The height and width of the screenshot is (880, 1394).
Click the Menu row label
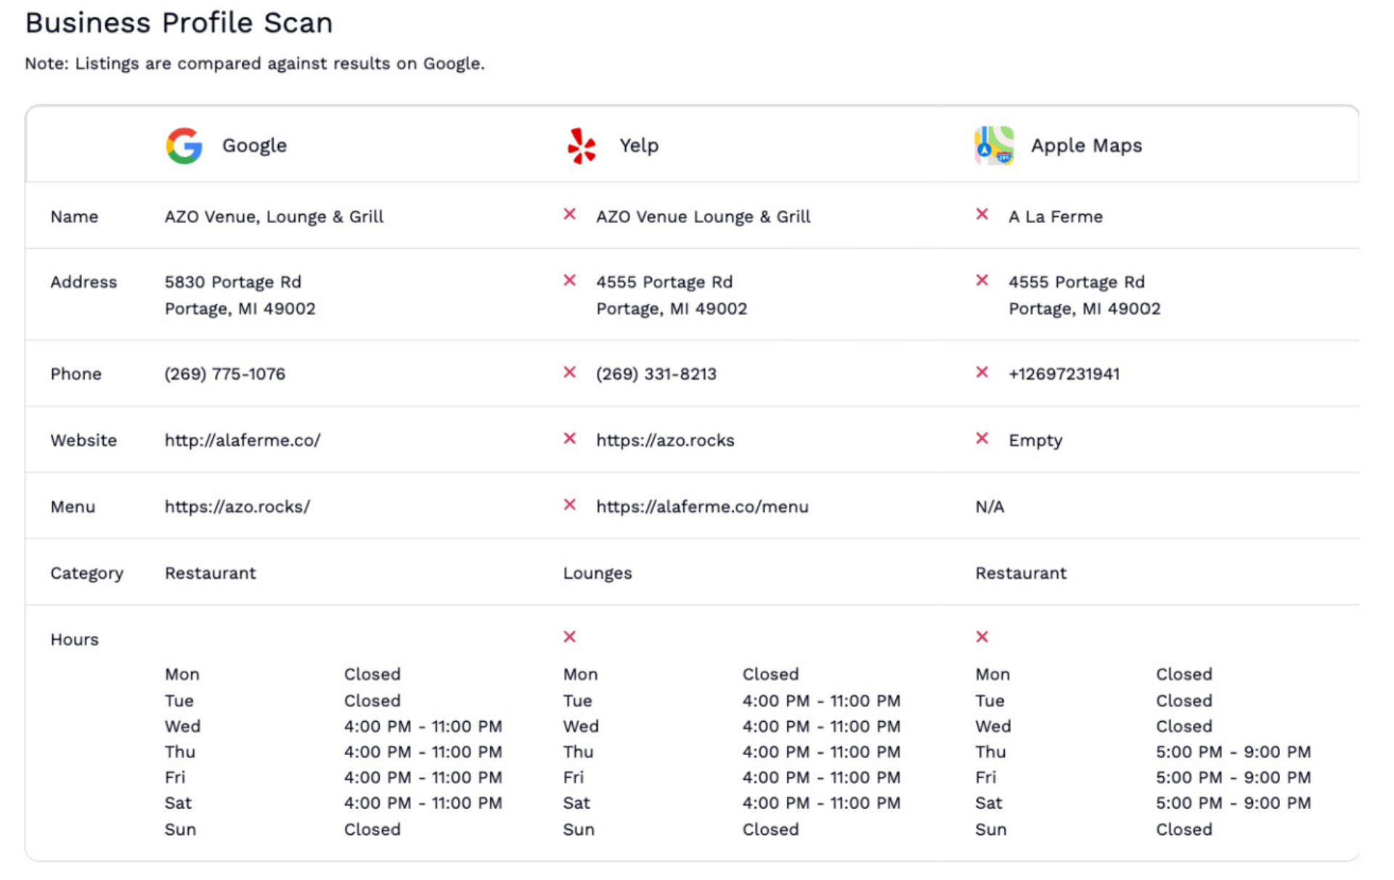pos(73,507)
